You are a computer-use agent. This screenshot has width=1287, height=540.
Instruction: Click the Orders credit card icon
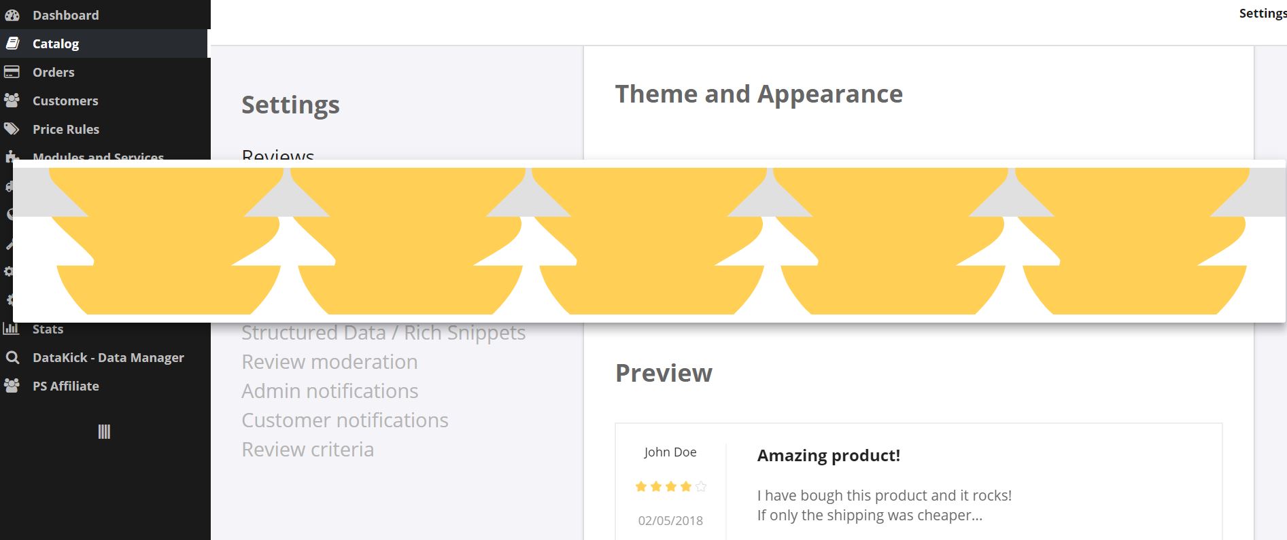click(x=12, y=72)
